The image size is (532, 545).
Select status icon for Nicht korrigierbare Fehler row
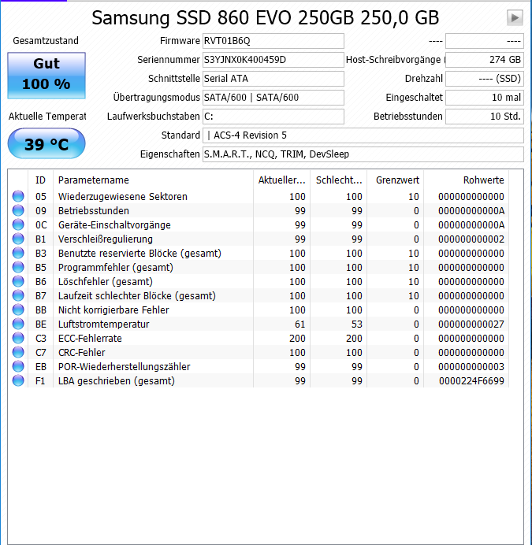(18, 310)
